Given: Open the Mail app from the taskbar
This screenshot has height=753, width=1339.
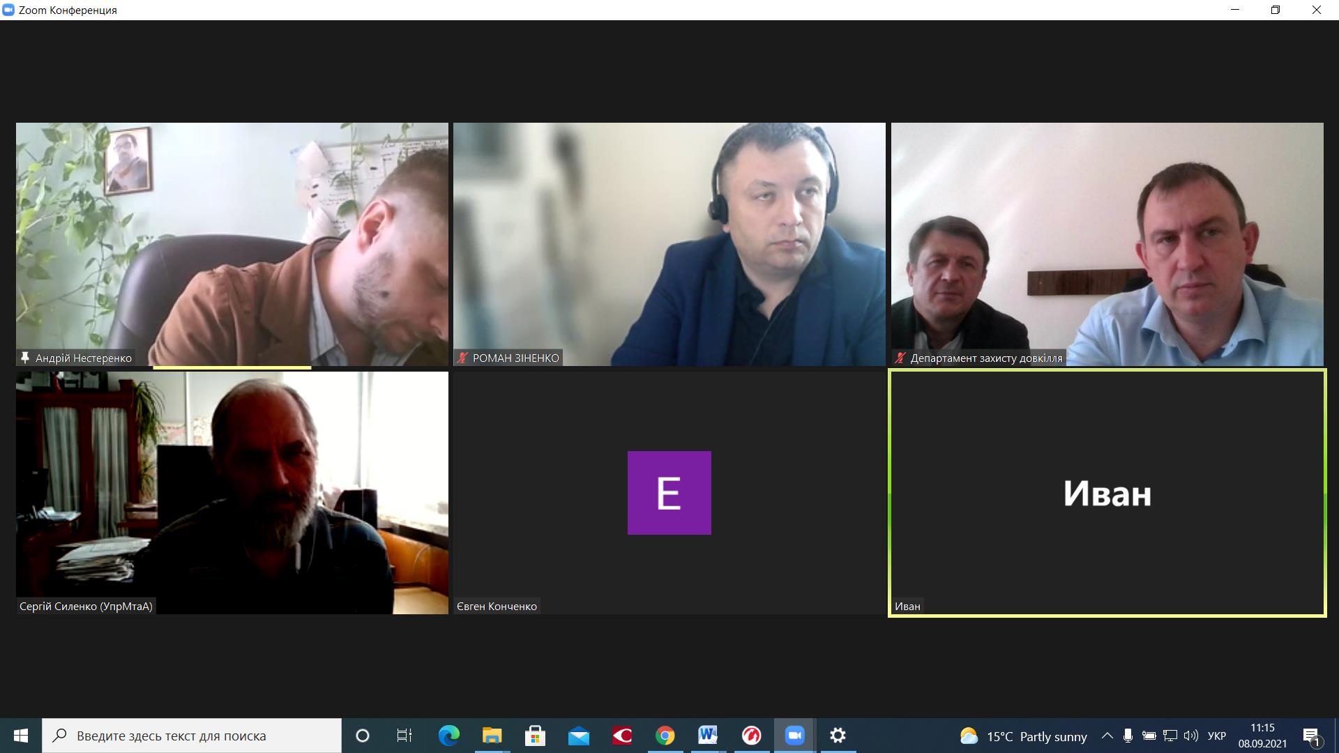Looking at the screenshot, I should click(x=578, y=736).
